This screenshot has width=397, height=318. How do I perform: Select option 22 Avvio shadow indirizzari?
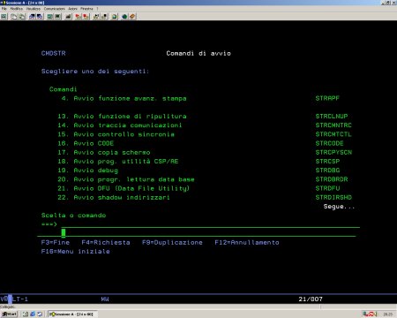coord(114,197)
